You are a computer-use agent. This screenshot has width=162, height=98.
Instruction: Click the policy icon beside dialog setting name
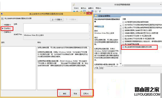coord(2,19)
